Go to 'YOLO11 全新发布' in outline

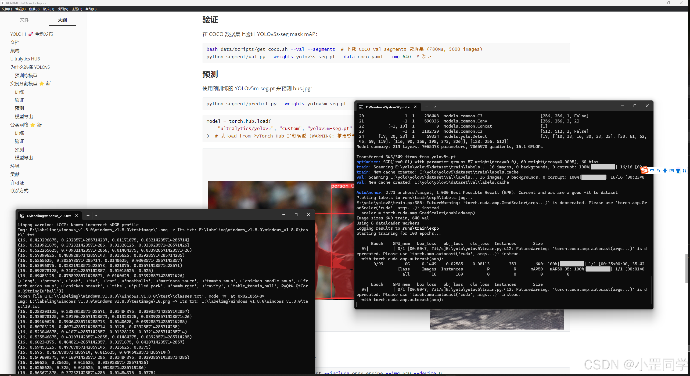tap(32, 34)
